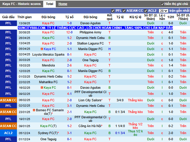This screenshot has height=142, width=190.
Task: Click the KQ tỷ lệ column header
Action: 135,17
